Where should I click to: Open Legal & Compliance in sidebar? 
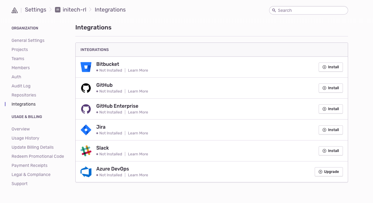(x=31, y=174)
